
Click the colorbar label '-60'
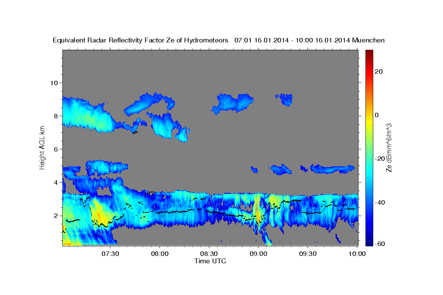pyautogui.click(x=380, y=244)
